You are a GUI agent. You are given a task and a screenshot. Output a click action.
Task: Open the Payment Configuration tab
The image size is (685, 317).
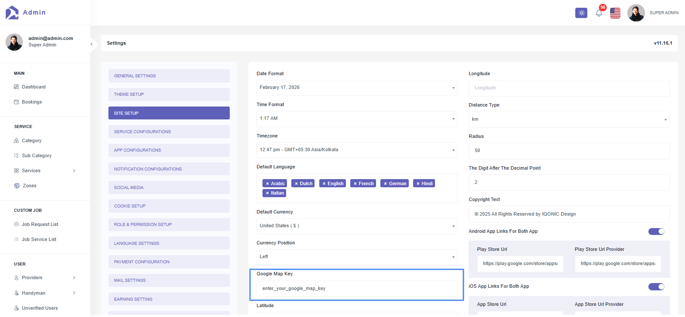[169, 262]
